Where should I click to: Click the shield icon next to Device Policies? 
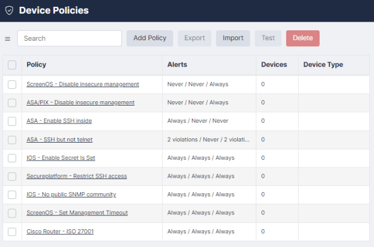9,10
